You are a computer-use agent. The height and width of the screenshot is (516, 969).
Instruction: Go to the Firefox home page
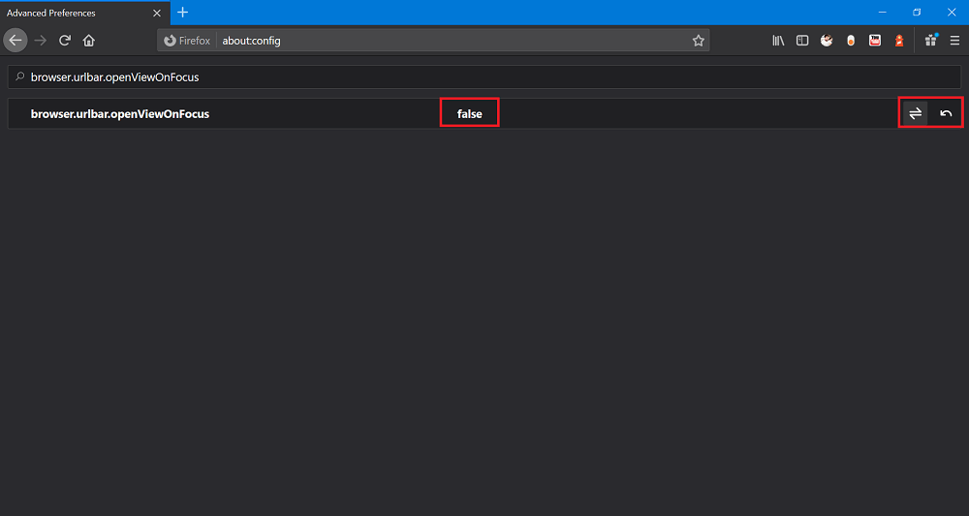[89, 41]
